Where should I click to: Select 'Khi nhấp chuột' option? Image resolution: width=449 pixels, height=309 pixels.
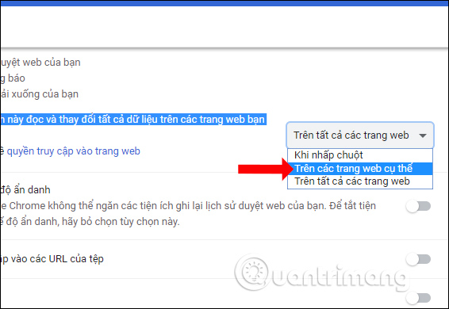coord(360,155)
